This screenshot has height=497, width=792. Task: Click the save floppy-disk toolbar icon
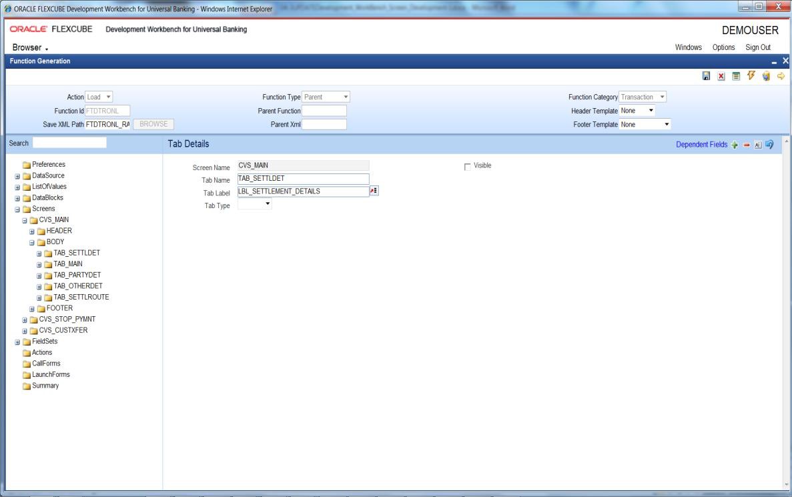(706, 76)
